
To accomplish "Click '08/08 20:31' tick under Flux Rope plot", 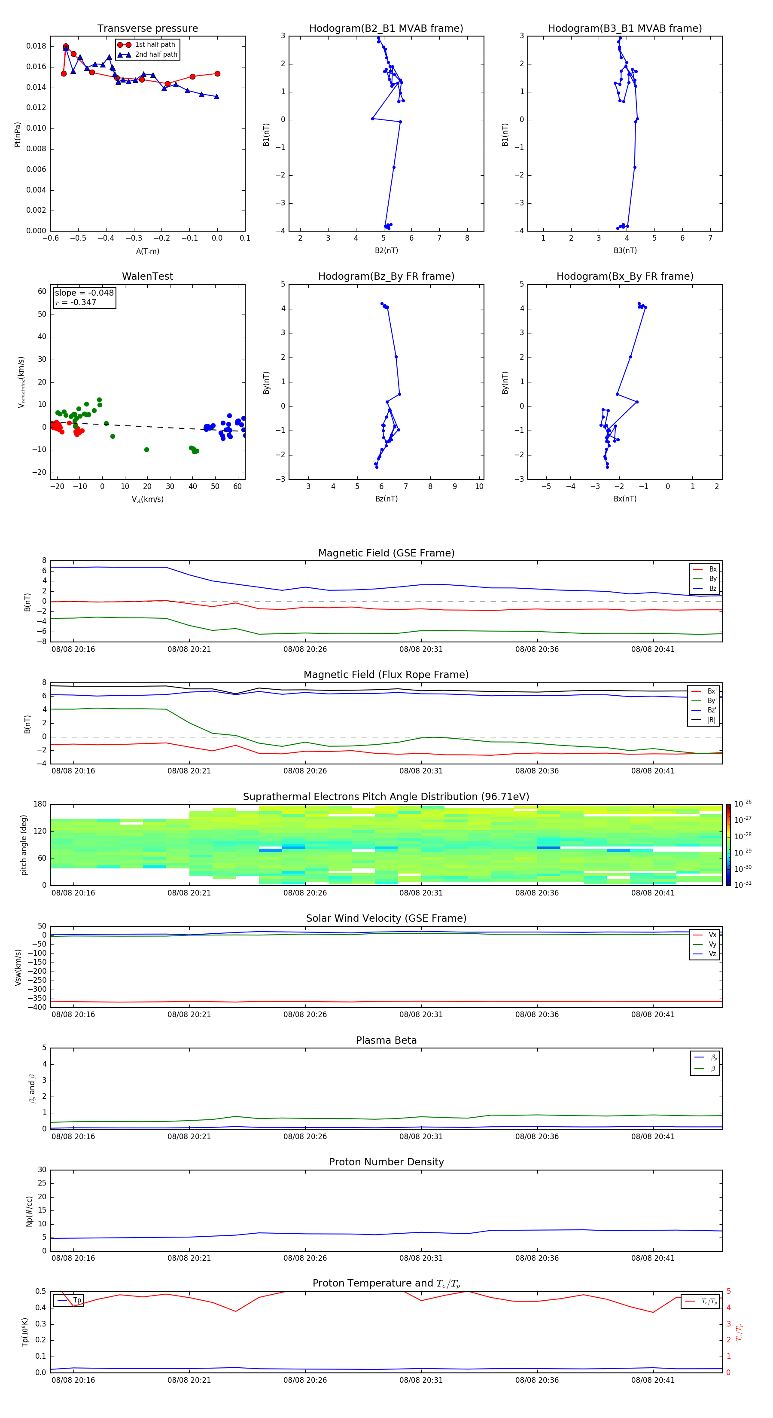I will point(421,771).
